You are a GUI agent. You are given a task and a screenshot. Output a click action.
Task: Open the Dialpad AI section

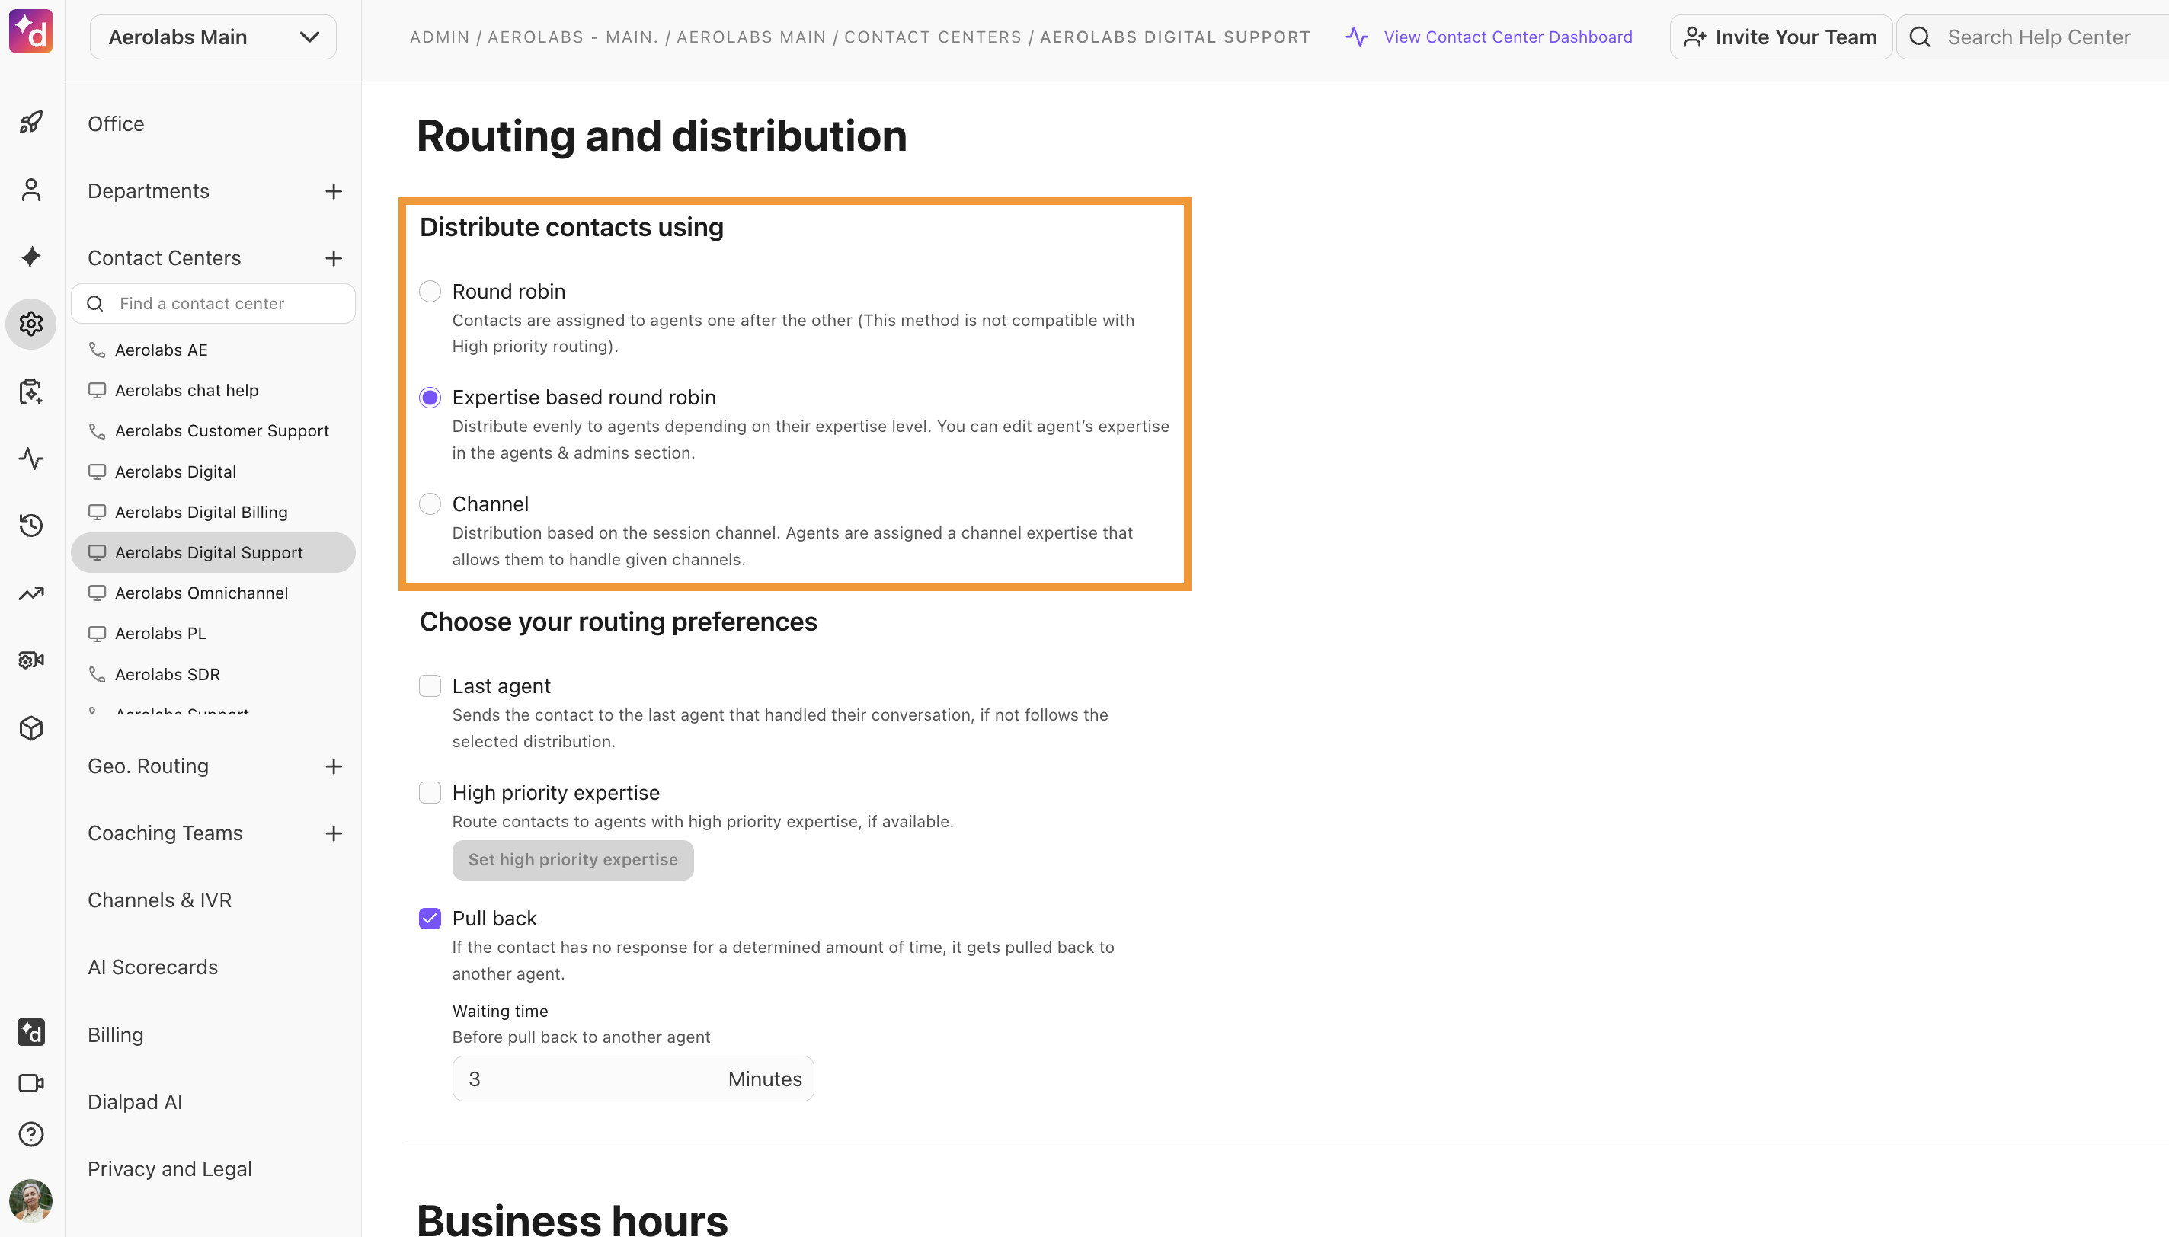[135, 1102]
